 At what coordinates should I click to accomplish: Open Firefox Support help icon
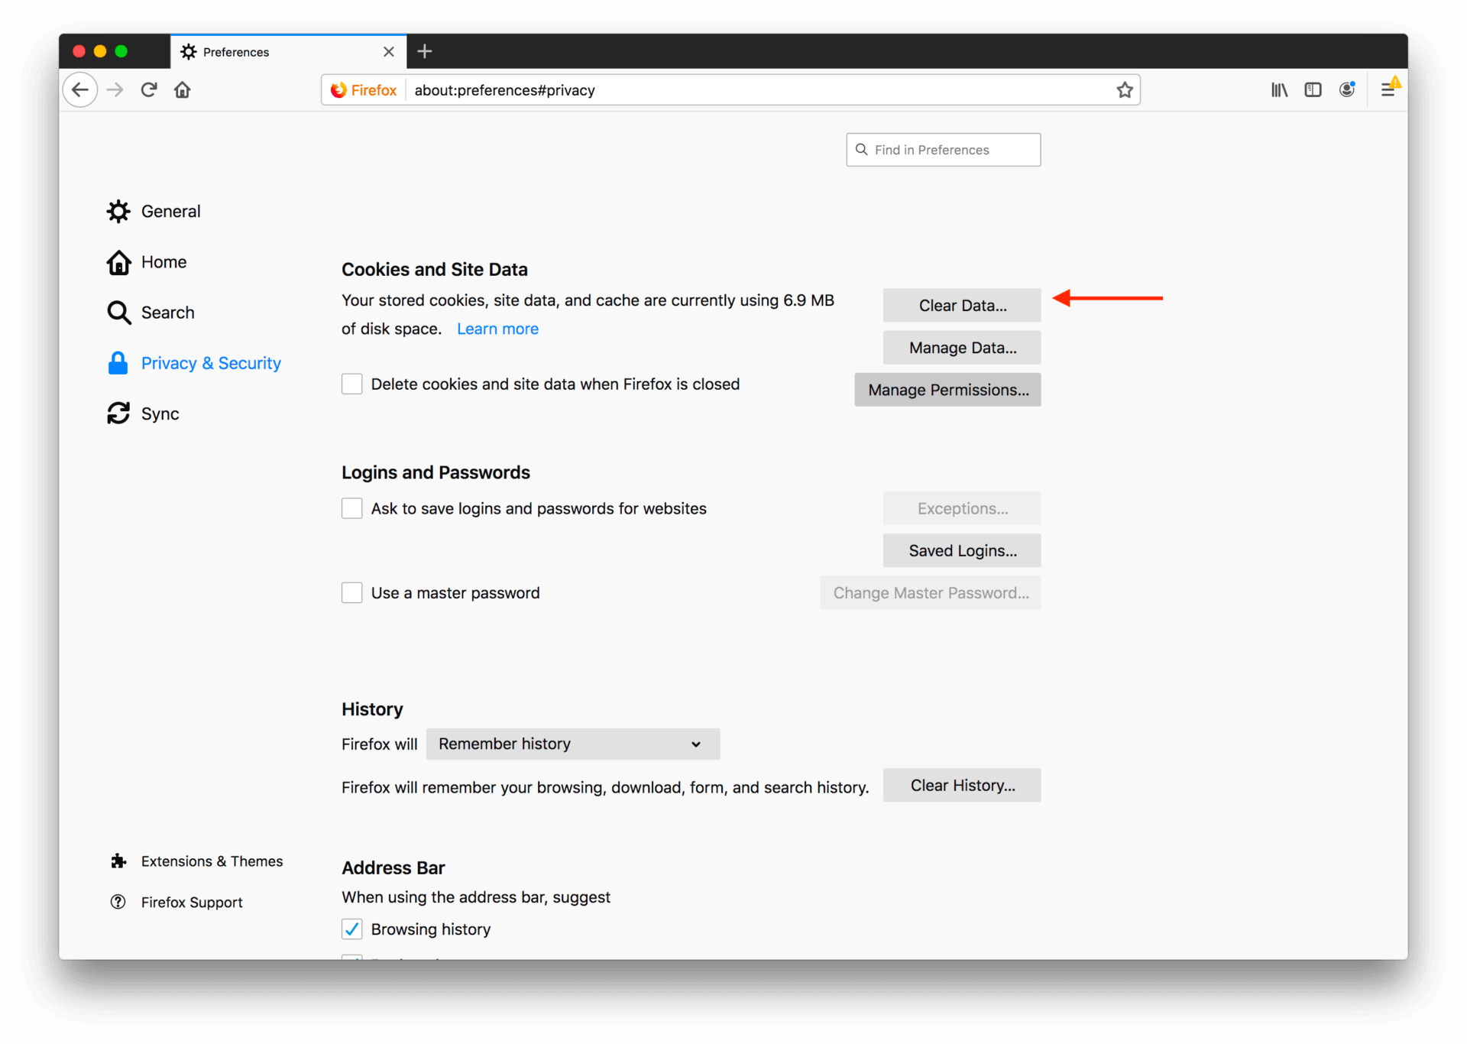click(x=118, y=902)
